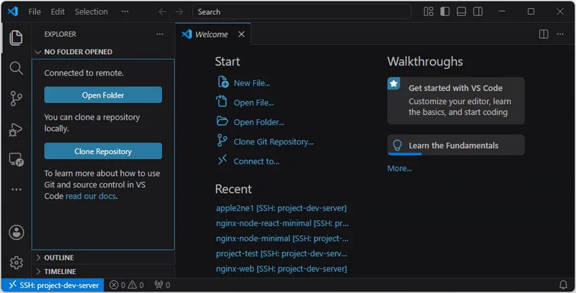Open Customize Layout icon in title bar
This screenshot has width=576, height=293.
click(429, 12)
